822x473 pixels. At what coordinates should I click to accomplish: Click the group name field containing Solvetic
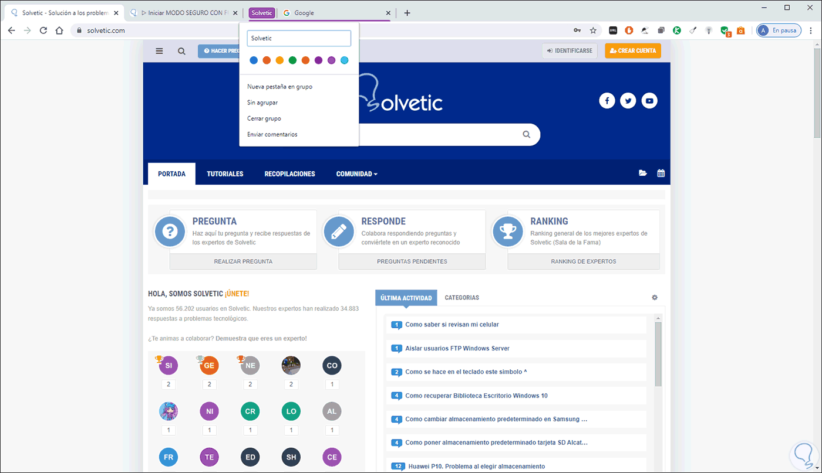point(299,38)
